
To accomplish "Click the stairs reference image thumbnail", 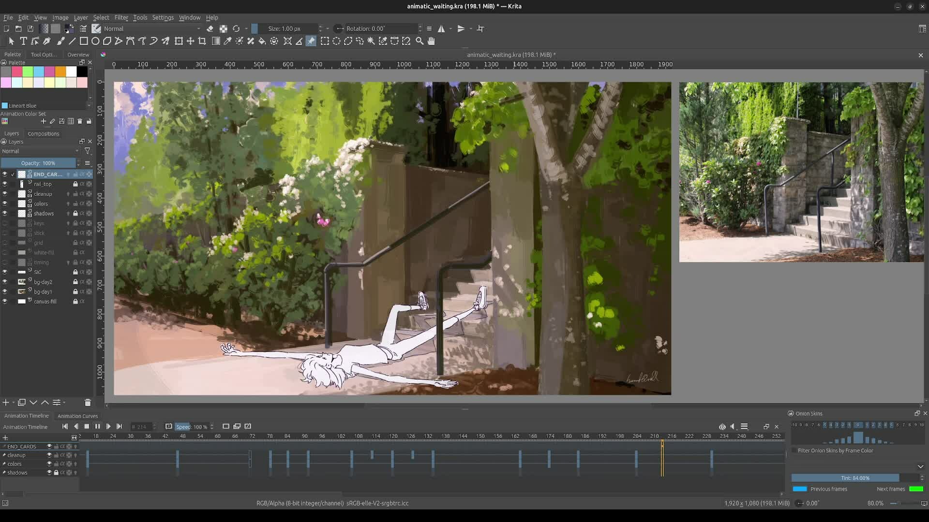I will [801, 172].
